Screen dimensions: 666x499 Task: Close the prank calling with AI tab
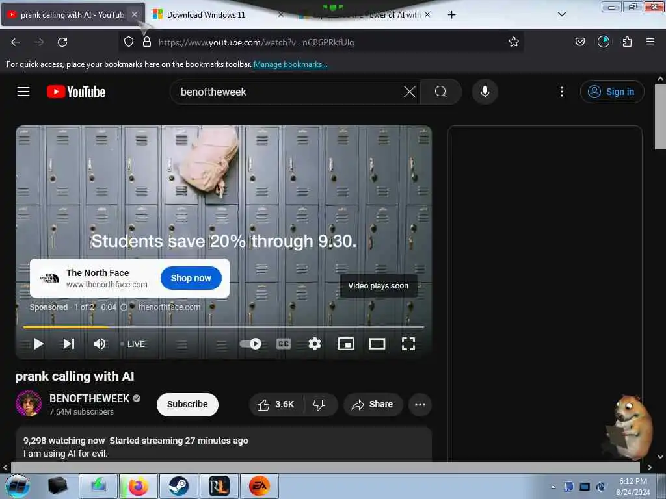pyautogui.click(x=134, y=14)
